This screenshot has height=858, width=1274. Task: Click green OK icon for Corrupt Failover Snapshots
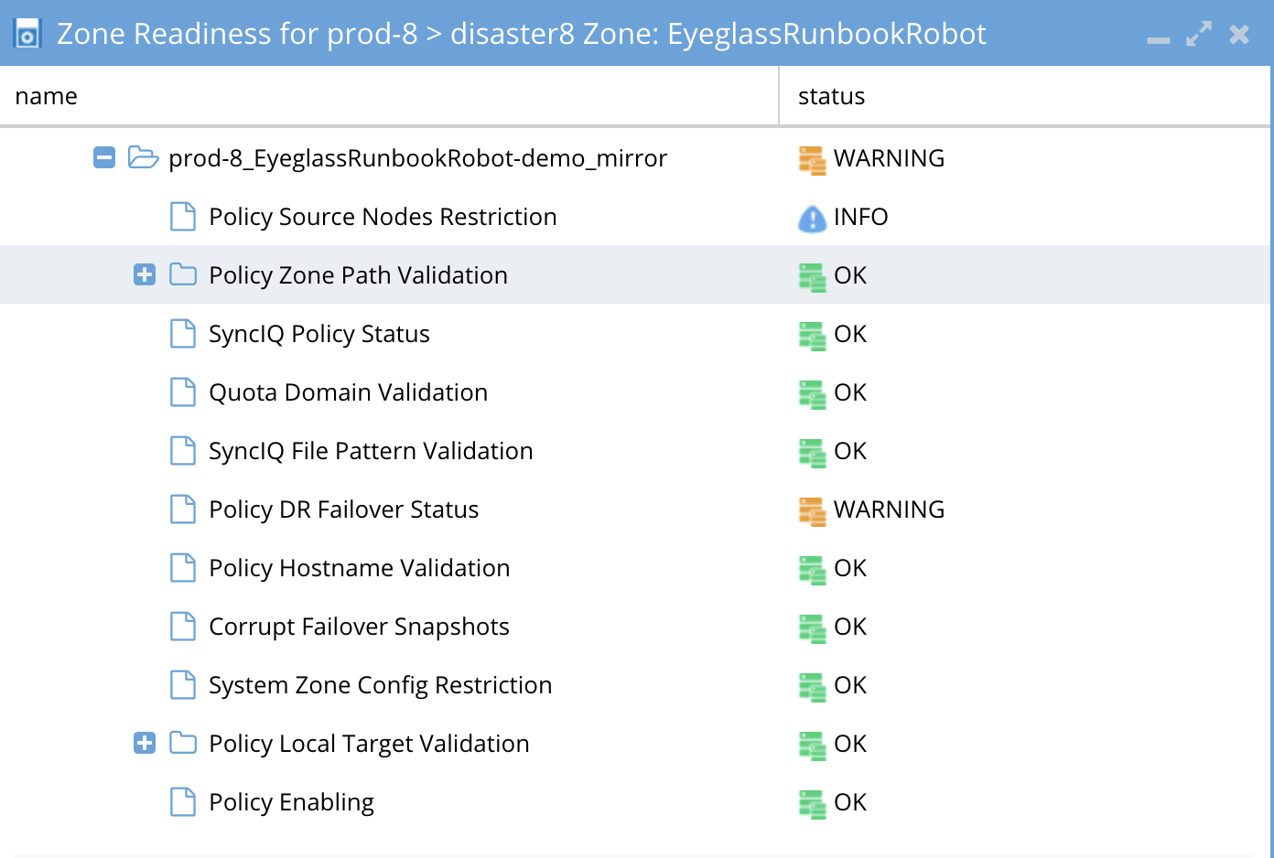coord(812,628)
